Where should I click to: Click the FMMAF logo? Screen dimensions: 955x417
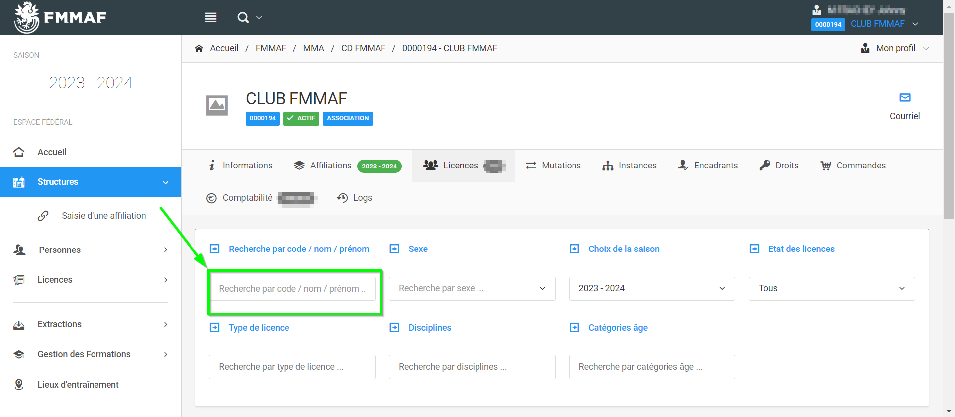tap(60, 17)
